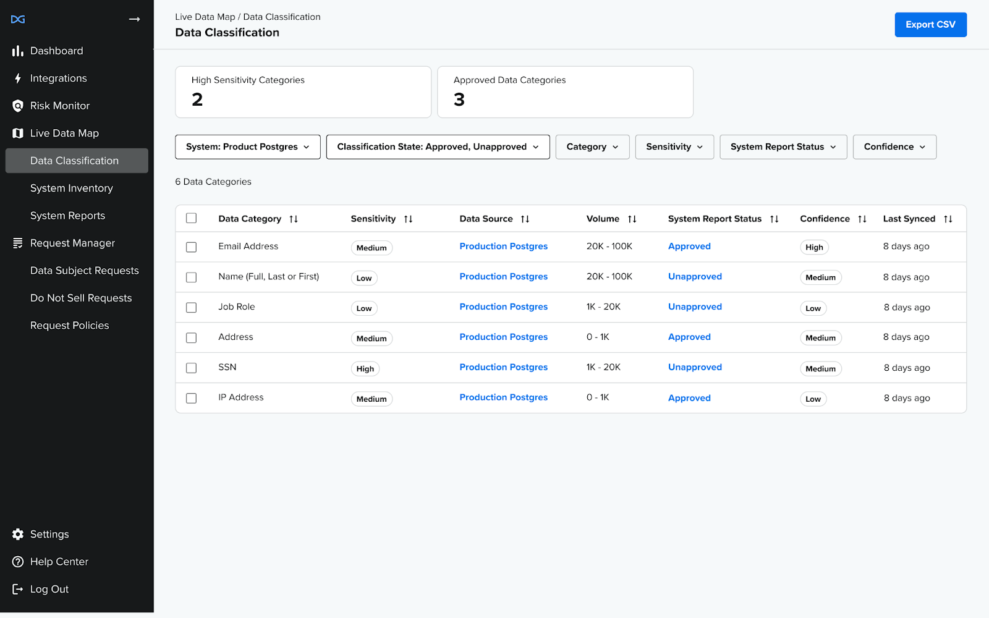Select Data Subject Requests menu entry
Viewport: 989px width, 618px height.
pos(84,270)
